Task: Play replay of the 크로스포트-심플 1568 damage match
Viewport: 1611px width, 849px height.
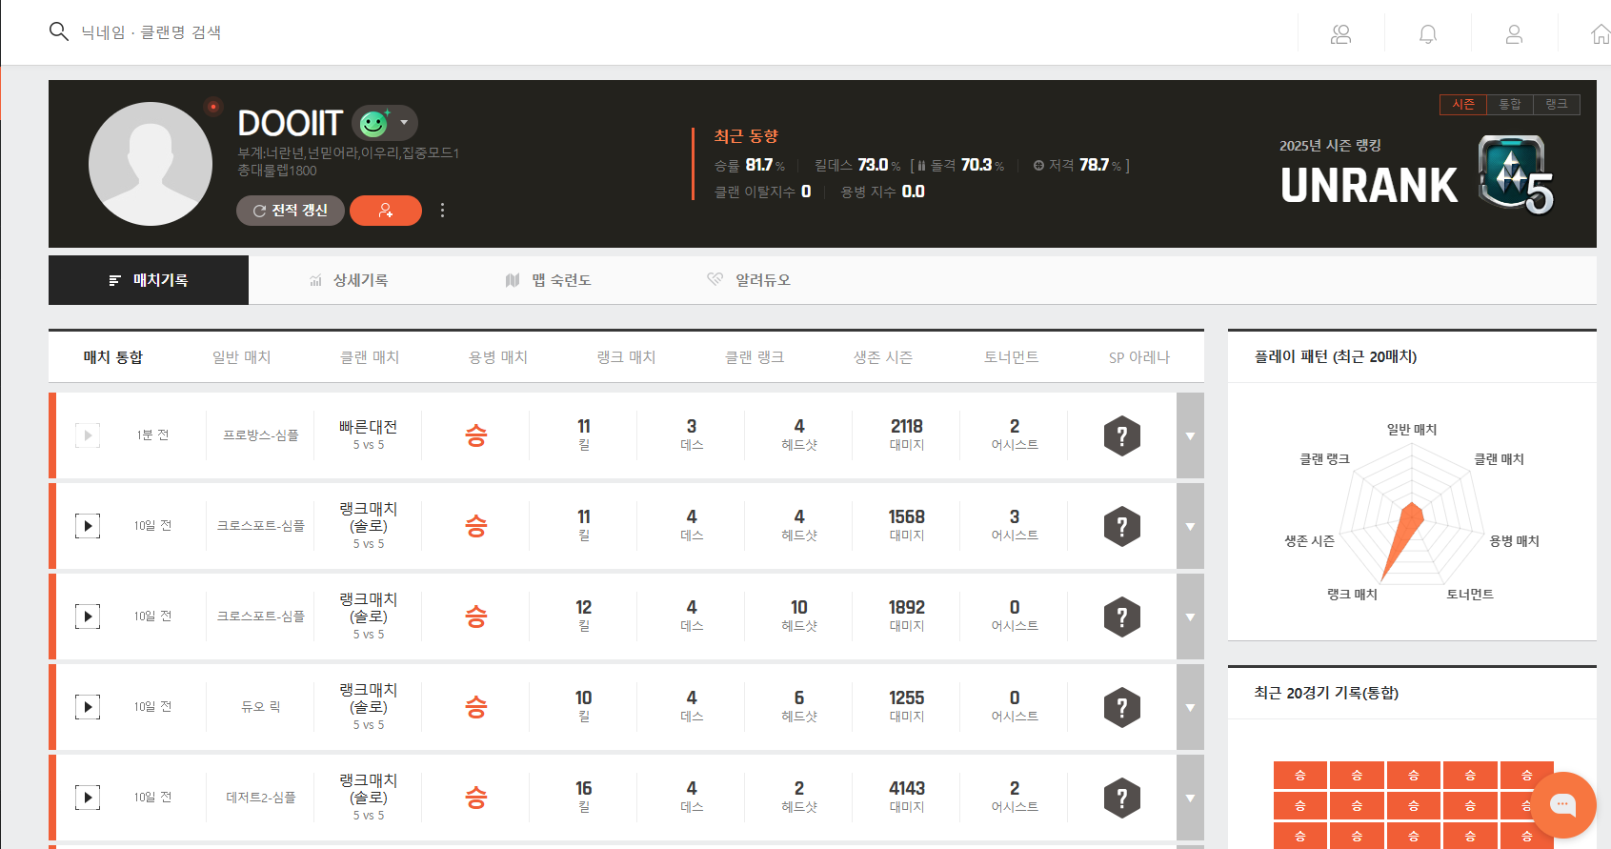Action: pos(88,526)
